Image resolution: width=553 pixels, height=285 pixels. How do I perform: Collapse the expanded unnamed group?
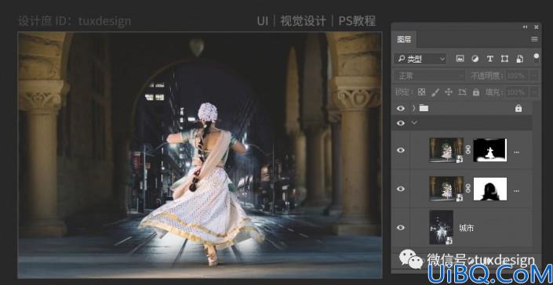[x=414, y=123]
